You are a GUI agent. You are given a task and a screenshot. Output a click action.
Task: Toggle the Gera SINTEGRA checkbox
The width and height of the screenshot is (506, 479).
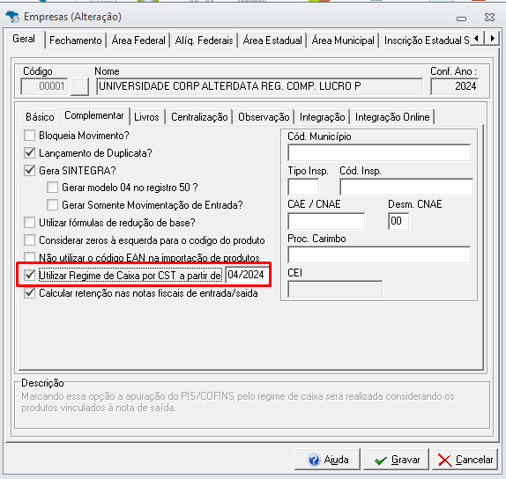click(30, 170)
